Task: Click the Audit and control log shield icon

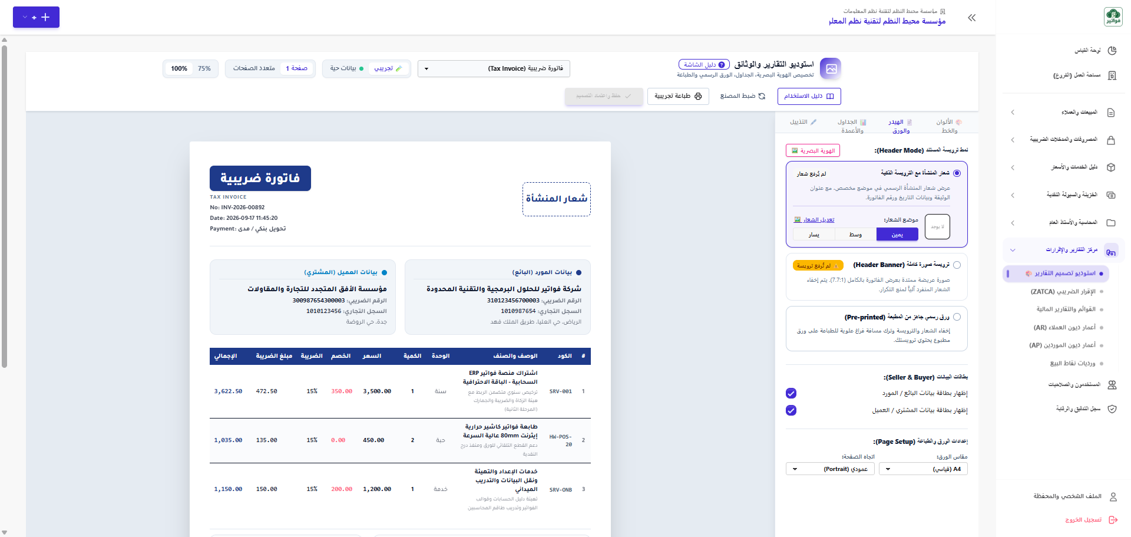Action: 1112,409
